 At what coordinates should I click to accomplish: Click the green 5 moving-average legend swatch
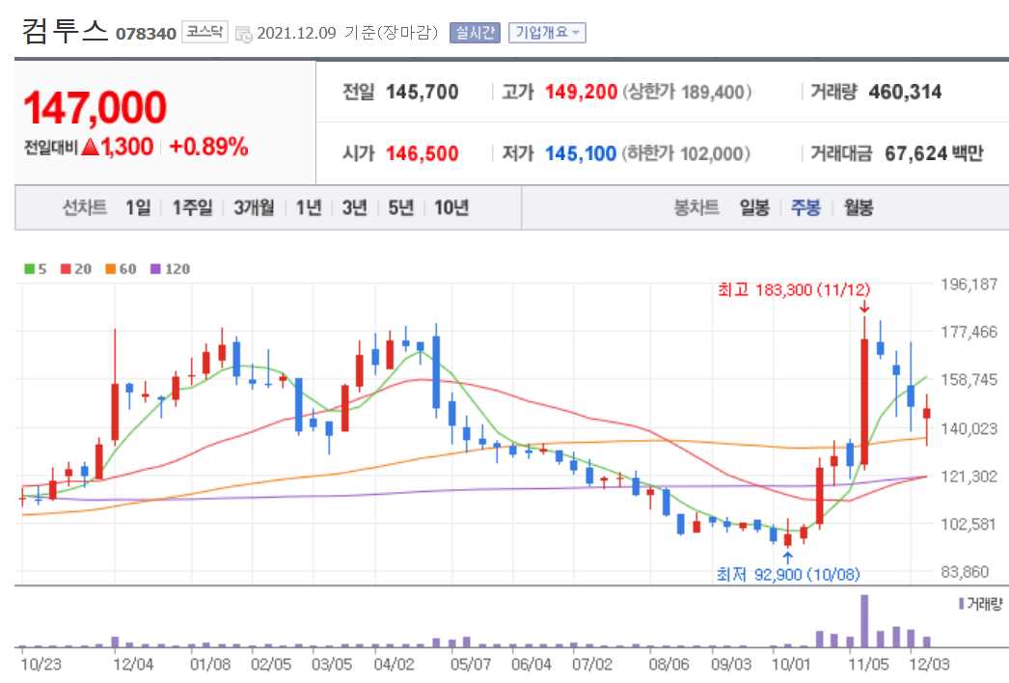click(x=29, y=269)
